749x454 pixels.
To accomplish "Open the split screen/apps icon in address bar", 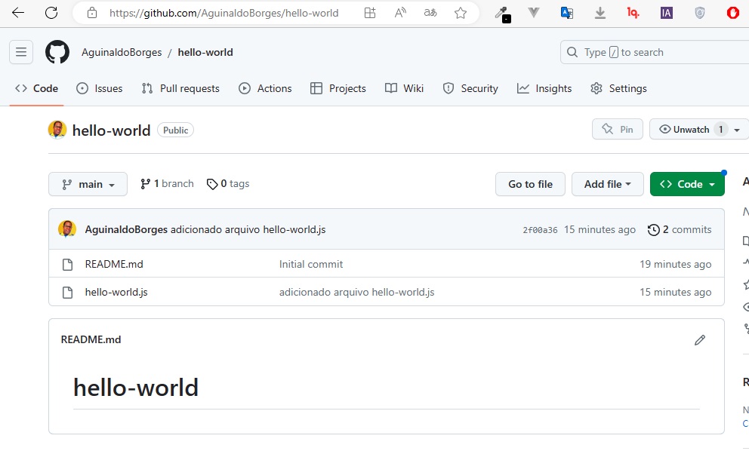I will click(370, 13).
